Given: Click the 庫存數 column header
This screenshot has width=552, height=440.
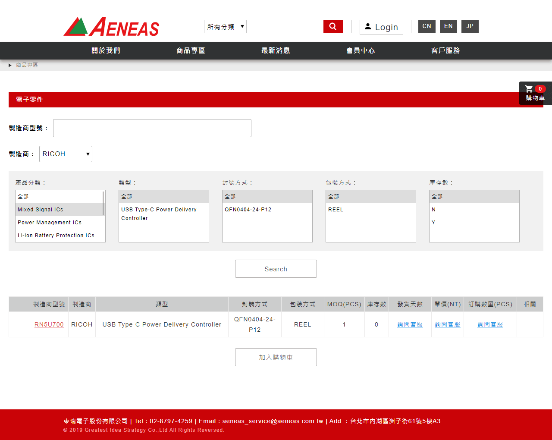Looking at the screenshot, I should pos(376,304).
